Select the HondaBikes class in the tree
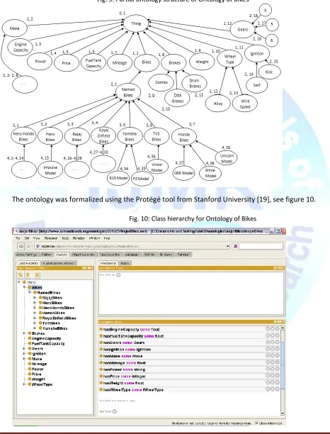 (x=52, y=313)
